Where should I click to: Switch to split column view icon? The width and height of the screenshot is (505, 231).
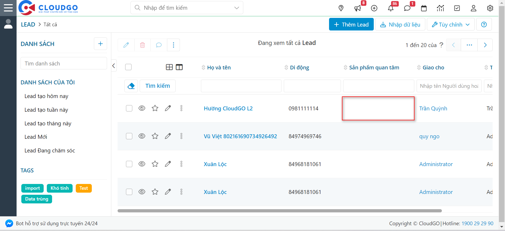pyautogui.click(x=179, y=67)
